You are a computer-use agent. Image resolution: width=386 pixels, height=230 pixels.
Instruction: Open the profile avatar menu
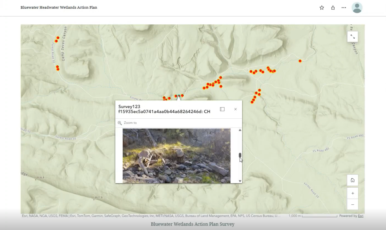(357, 7)
